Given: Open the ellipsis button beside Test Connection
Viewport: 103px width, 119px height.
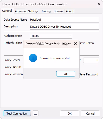Looking at the screenshot, I should 36,114.
